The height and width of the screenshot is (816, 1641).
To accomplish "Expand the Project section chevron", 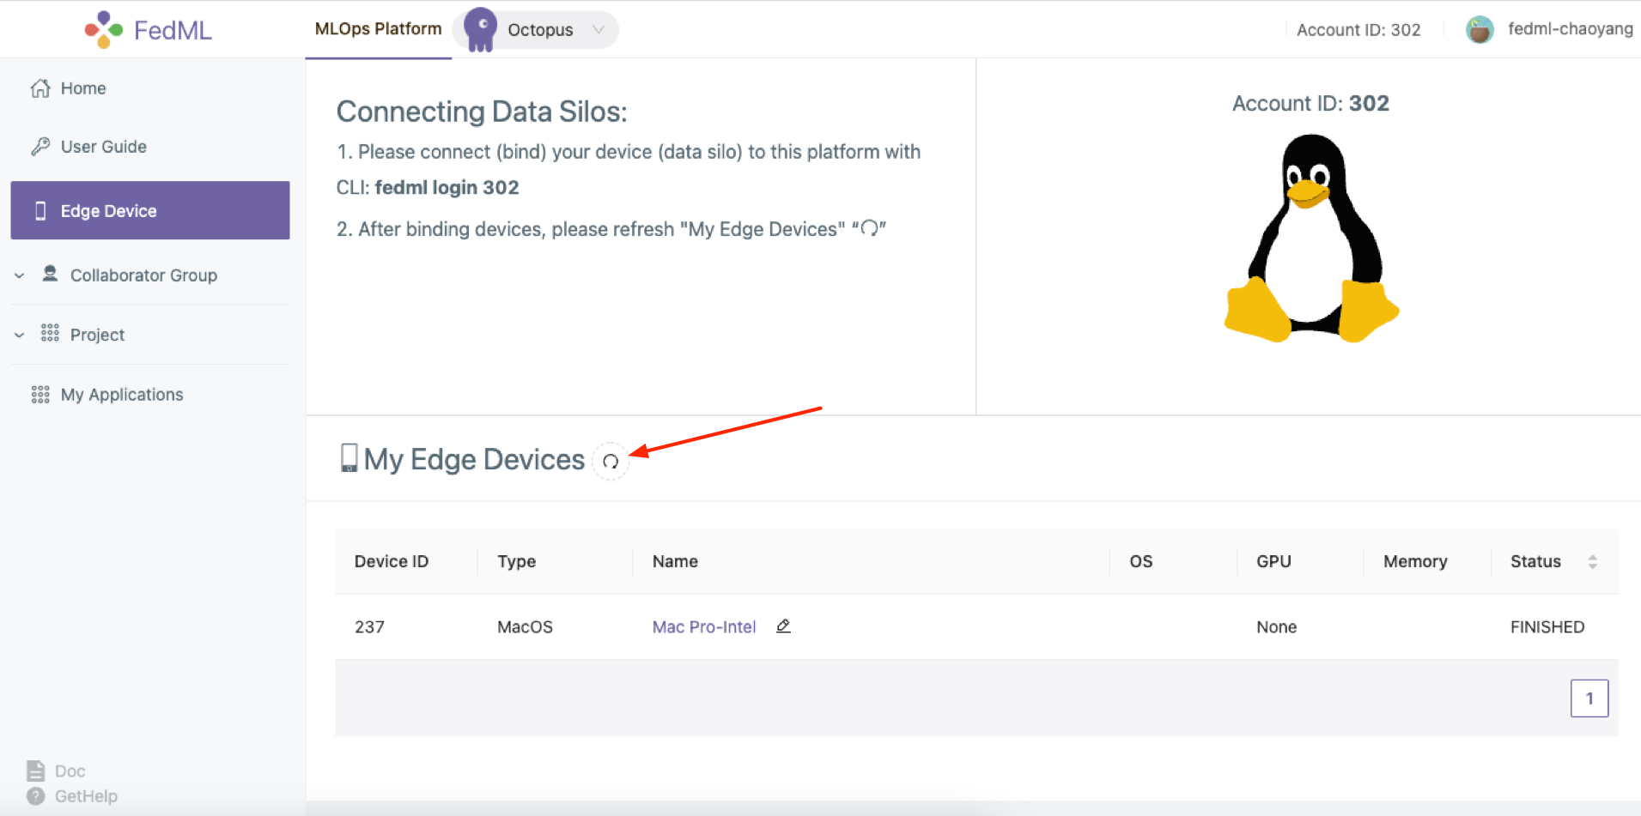I will (20, 335).
